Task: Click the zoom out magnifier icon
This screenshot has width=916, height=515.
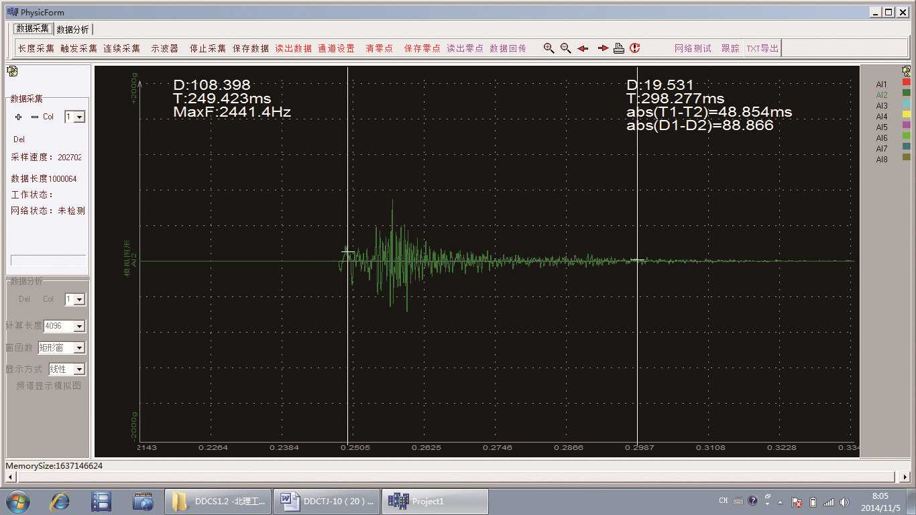Action: tap(565, 48)
